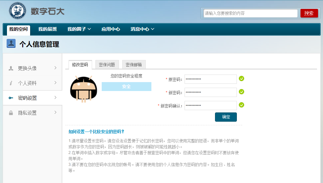The image size is (323, 183).
Task: Click green checkmark beside 原密码
Action: point(242,78)
